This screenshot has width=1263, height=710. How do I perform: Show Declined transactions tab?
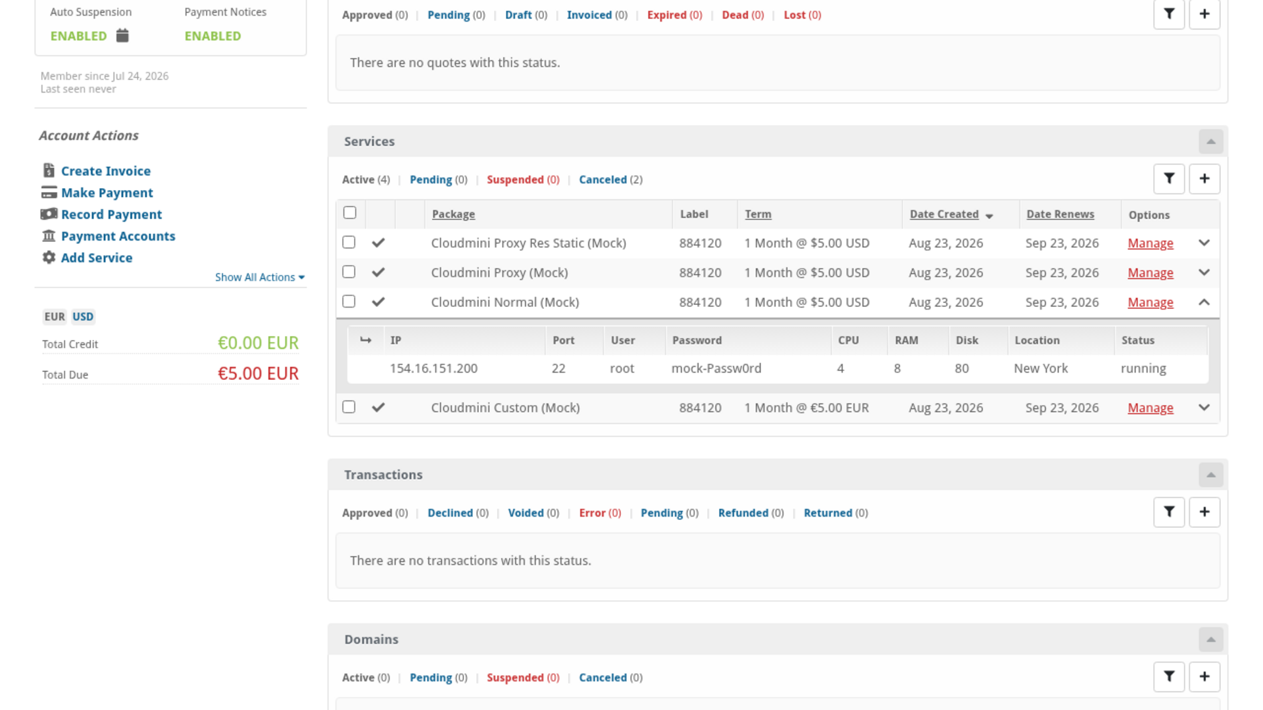[x=458, y=513]
